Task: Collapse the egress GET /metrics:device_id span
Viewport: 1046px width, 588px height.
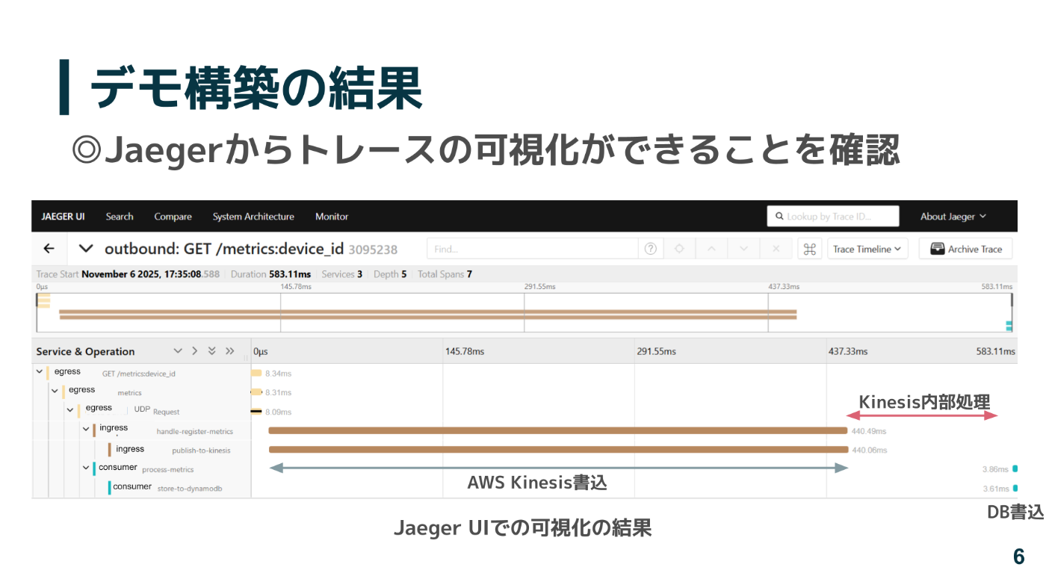Action: pyautogui.click(x=39, y=371)
